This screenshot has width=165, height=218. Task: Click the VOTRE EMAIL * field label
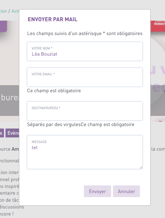[x=43, y=74]
